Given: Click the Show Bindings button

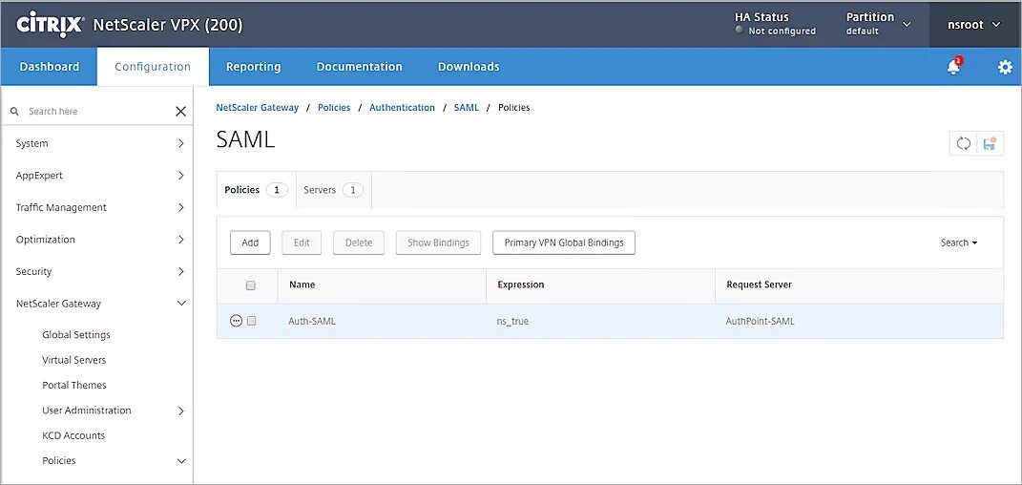Looking at the screenshot, I should (x=438, y=242).
